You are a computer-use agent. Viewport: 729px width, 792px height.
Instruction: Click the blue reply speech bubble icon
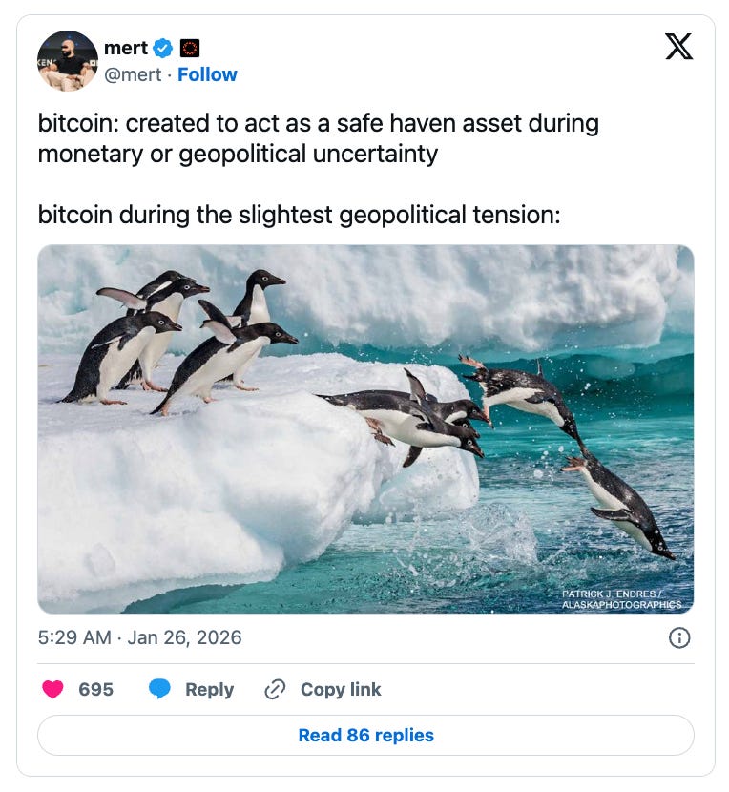point(159,689)
